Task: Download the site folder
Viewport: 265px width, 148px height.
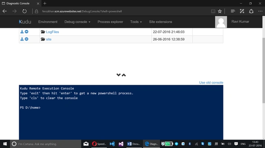Action: click(x=22, y=39)
